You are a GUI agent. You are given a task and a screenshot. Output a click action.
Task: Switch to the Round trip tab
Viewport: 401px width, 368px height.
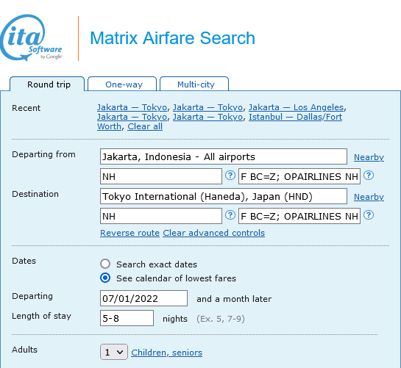point(47,84)
